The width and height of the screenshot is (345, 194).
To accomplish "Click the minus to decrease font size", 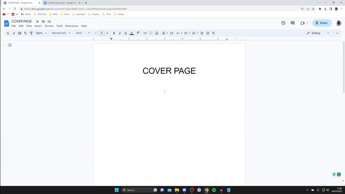I will point(95,33).
